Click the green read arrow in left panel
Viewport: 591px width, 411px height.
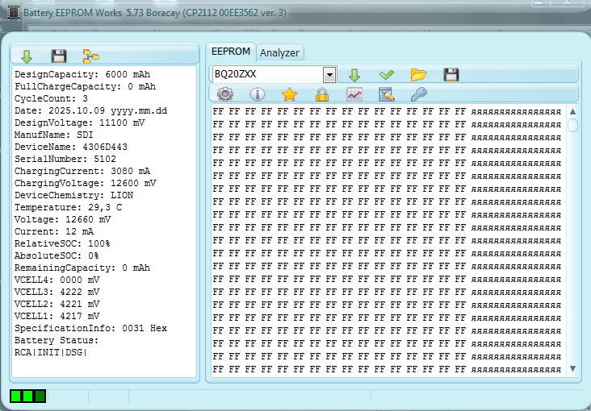pos(27,56)
